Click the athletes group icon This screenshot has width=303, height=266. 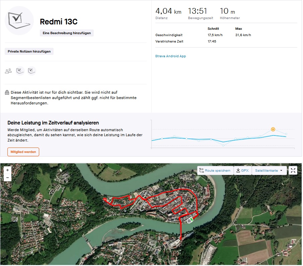(x=8, y=71)
